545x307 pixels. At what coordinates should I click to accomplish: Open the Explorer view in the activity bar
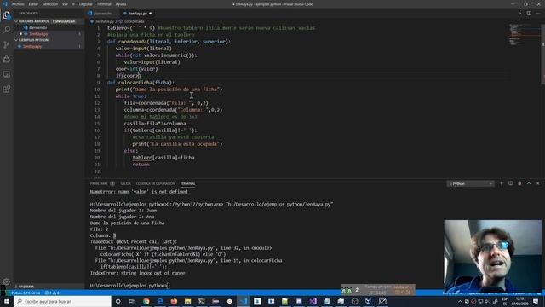[x=7, y=15]
